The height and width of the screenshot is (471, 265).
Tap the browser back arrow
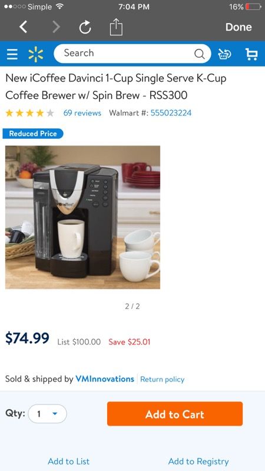pyautogui.click(x=24, y=27)
